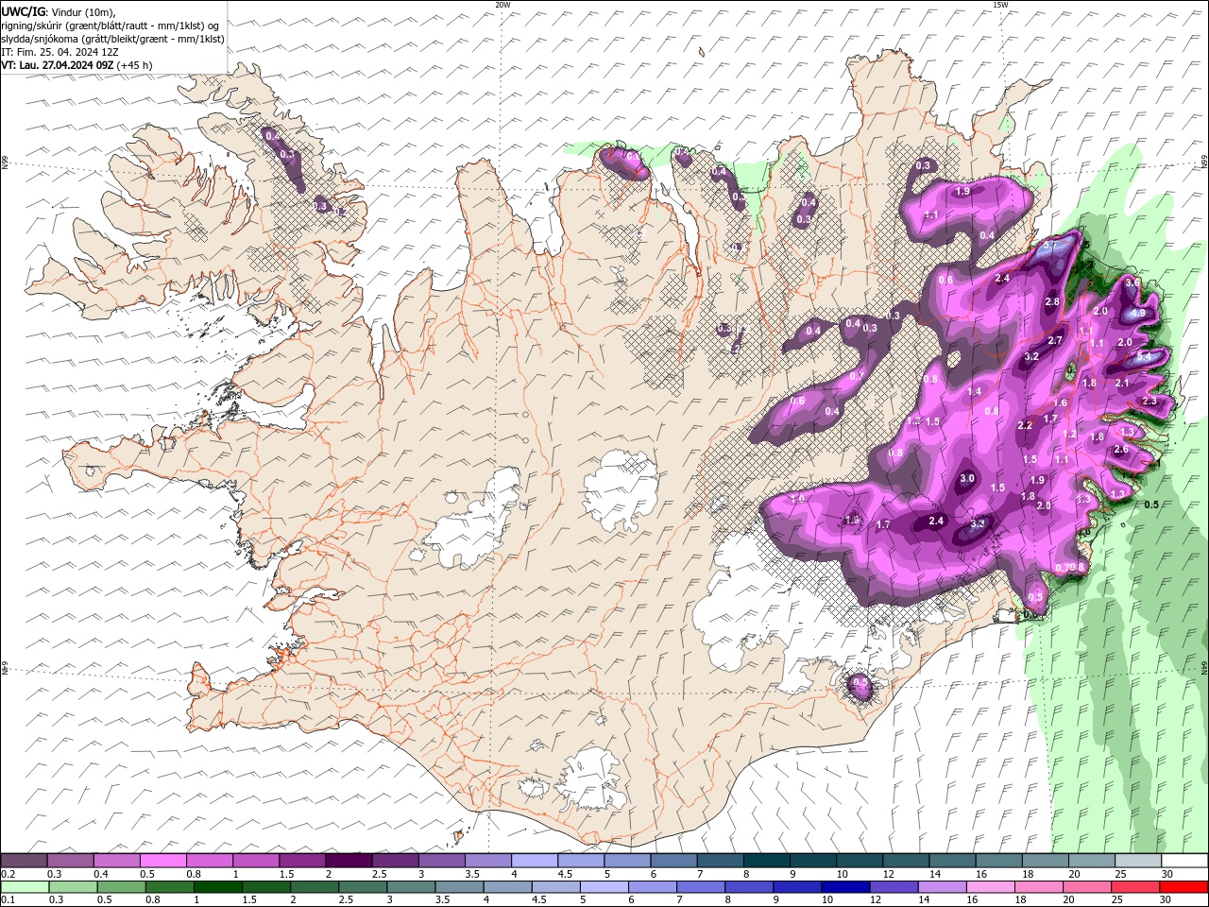Click the 2.2 snowfall value on the map
The image size is (1209, 907).
click(1025, 425)
